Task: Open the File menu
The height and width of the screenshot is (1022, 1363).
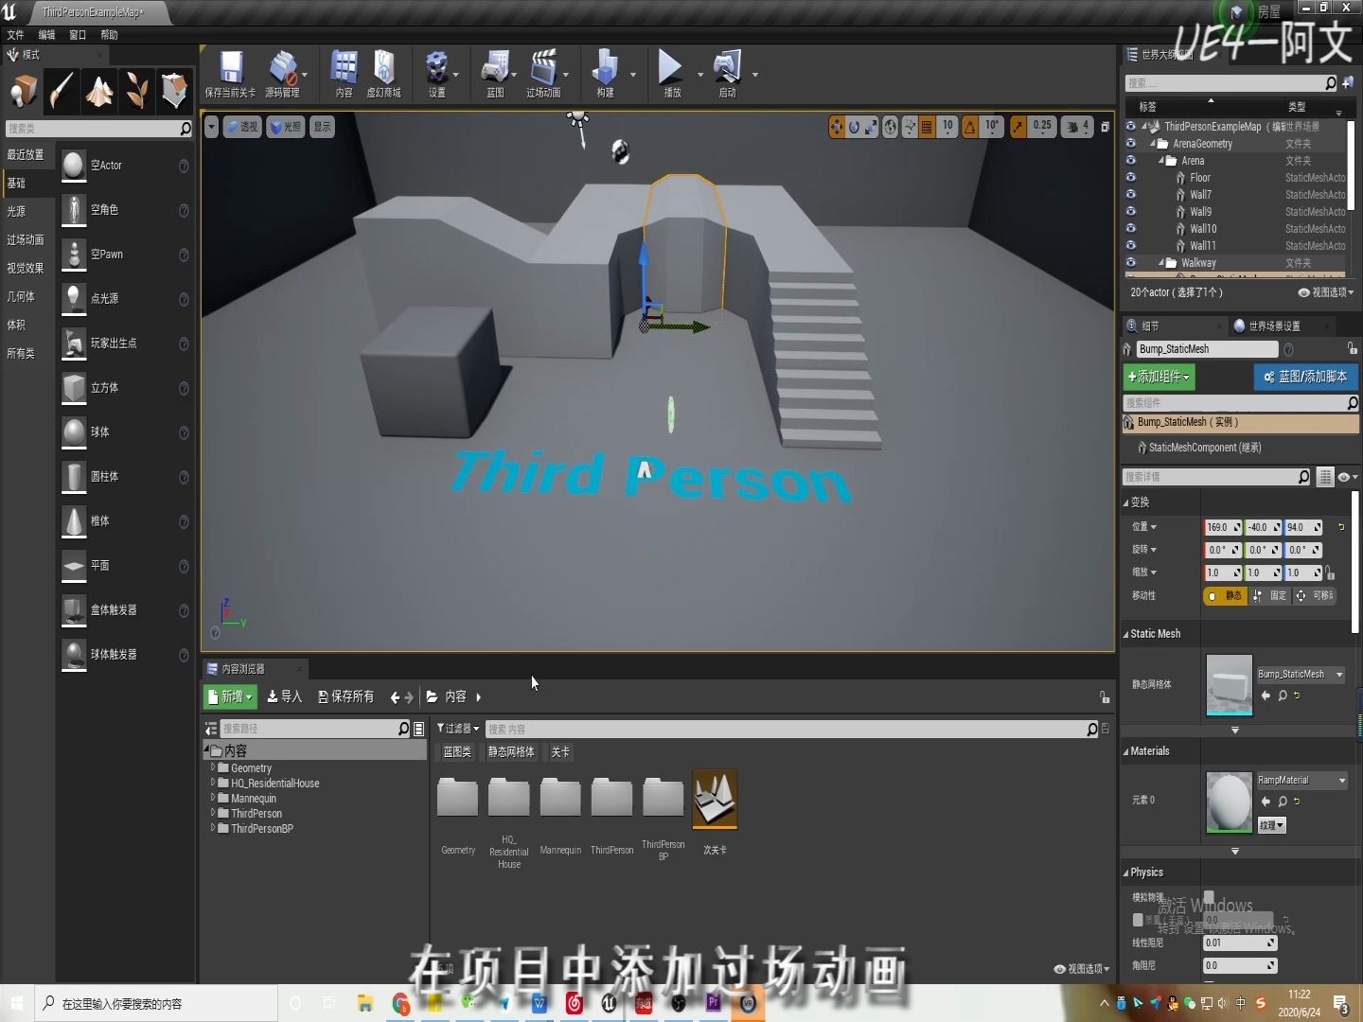Action: click(15, 35)
